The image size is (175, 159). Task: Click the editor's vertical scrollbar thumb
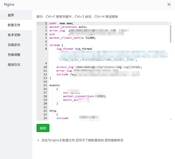170,34
